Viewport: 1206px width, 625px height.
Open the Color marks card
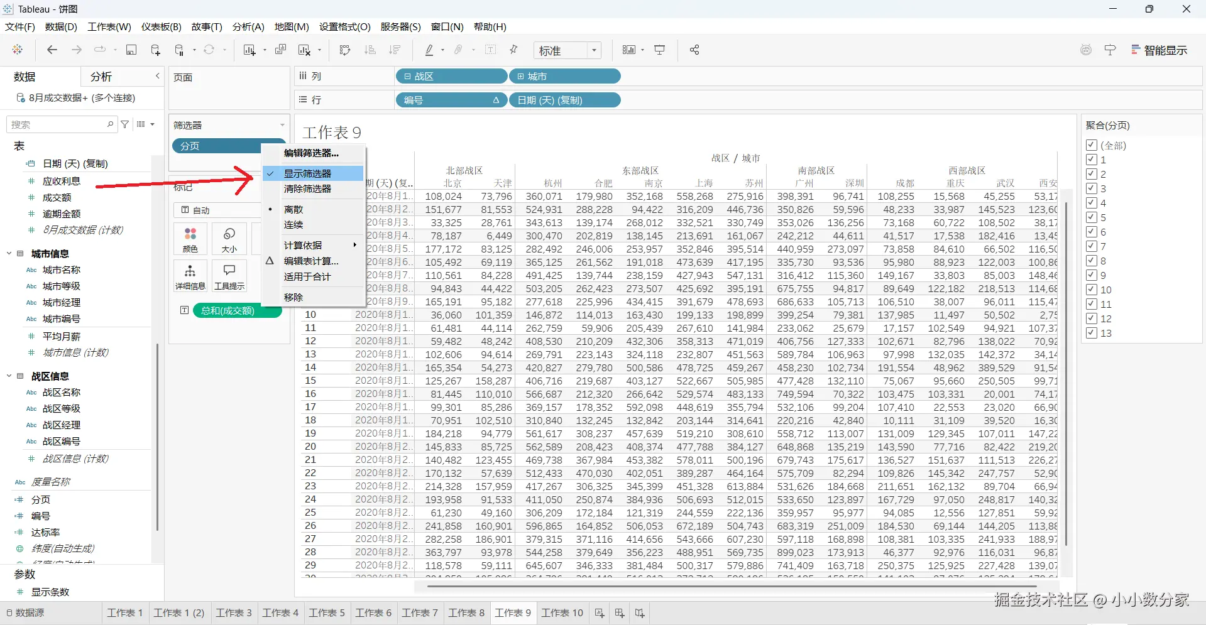coord(190,239)
